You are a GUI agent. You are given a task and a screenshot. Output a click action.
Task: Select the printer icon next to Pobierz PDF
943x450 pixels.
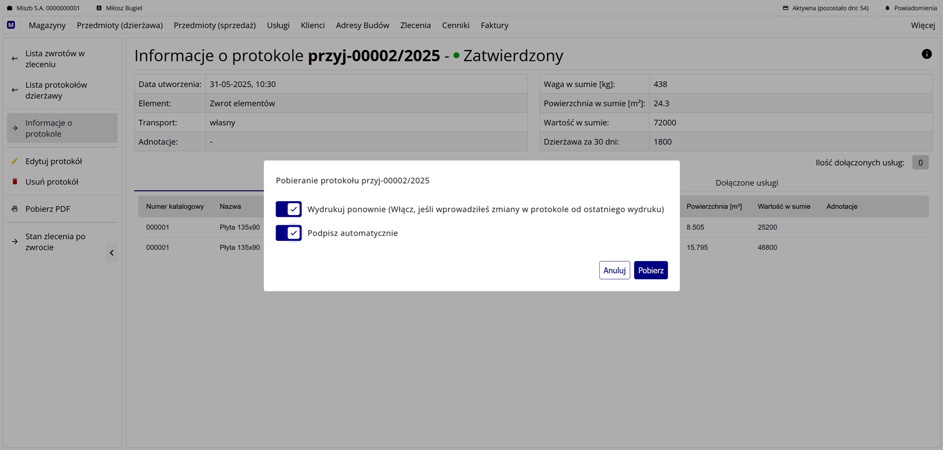pyautogui.click(x=14, y=209)
